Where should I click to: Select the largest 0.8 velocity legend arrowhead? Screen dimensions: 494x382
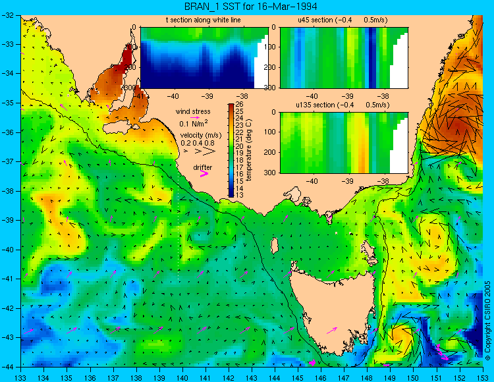pos(210,151)
